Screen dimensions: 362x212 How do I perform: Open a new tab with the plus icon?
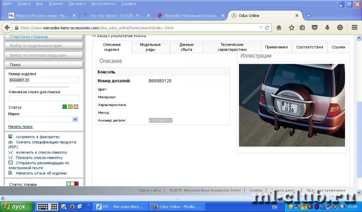coord(308,16)
